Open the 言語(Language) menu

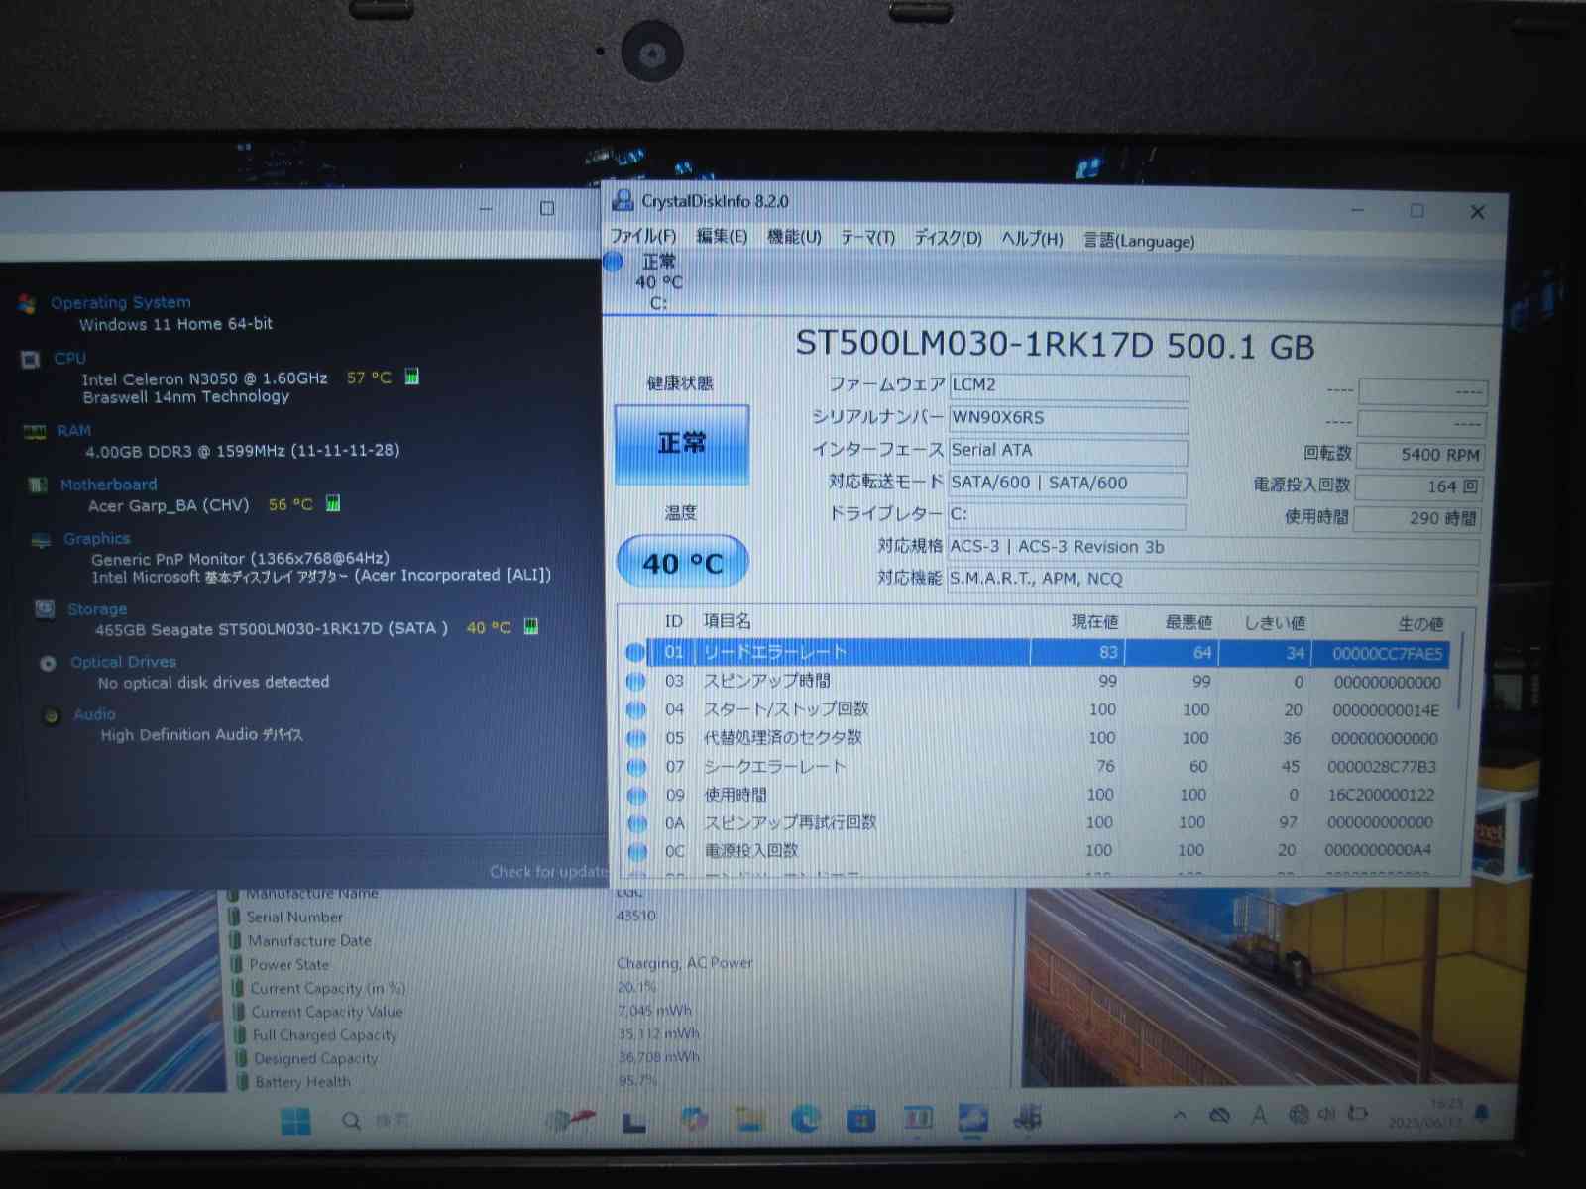[1138, 241]
